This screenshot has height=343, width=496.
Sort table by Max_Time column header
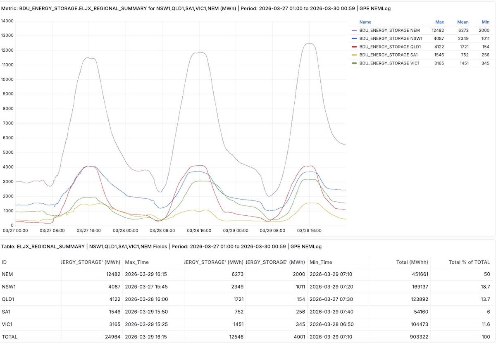[136, 262]
